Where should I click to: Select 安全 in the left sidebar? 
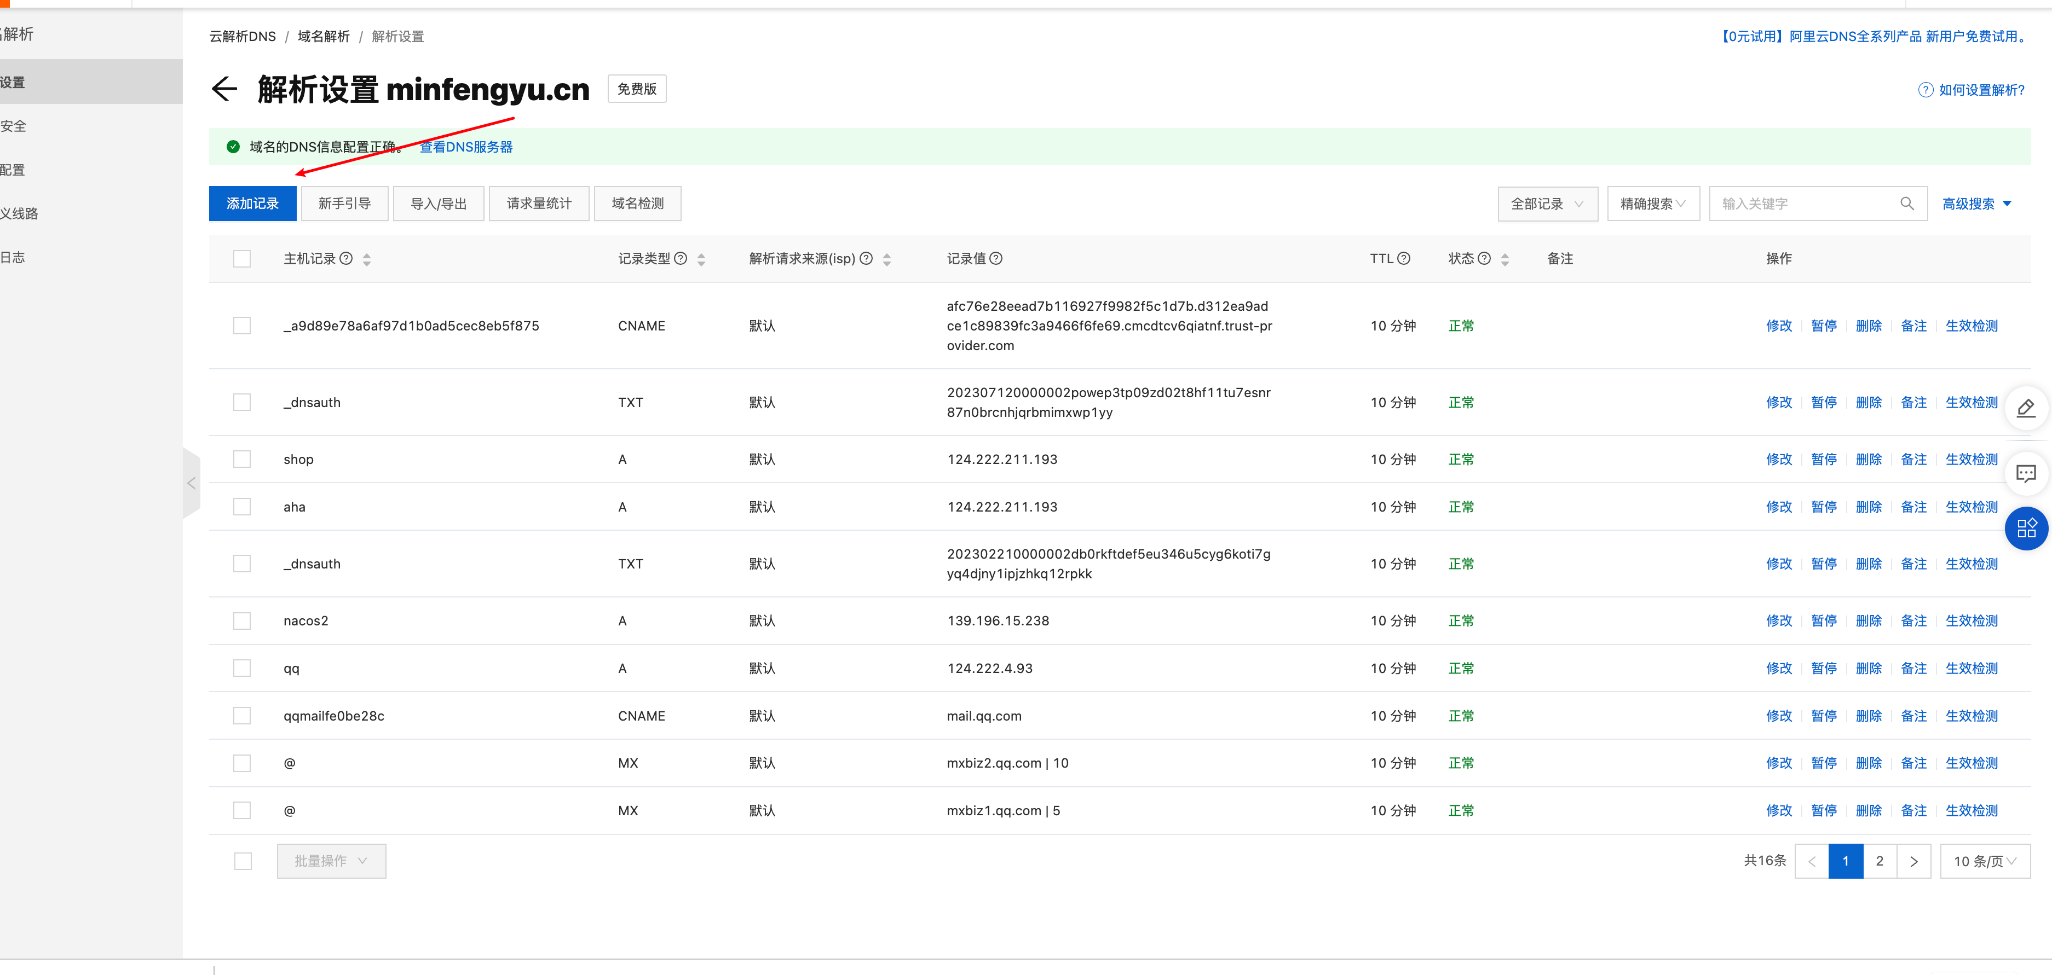coord(14,125)
